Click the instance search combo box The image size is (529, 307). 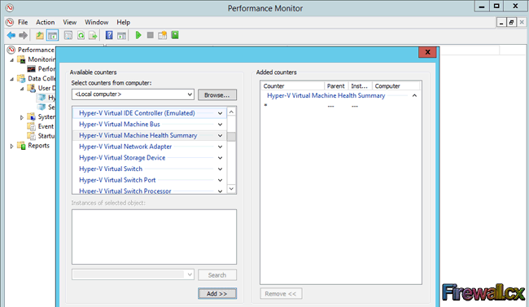click(x=133, y=274)
